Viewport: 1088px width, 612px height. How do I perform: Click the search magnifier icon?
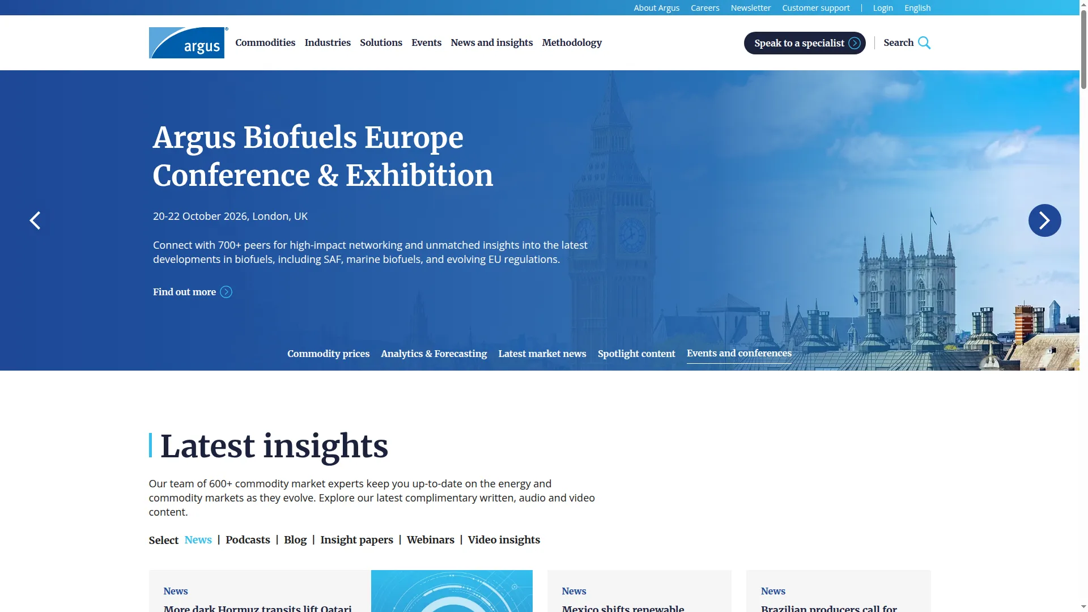click(924, 43)
